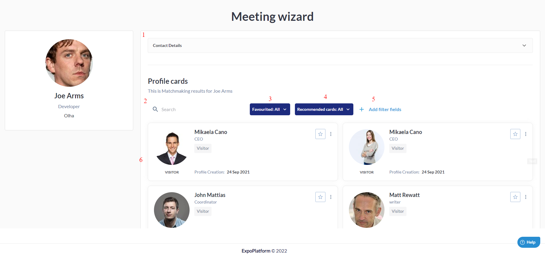Open more options for John Mattias card

[331, 197]
